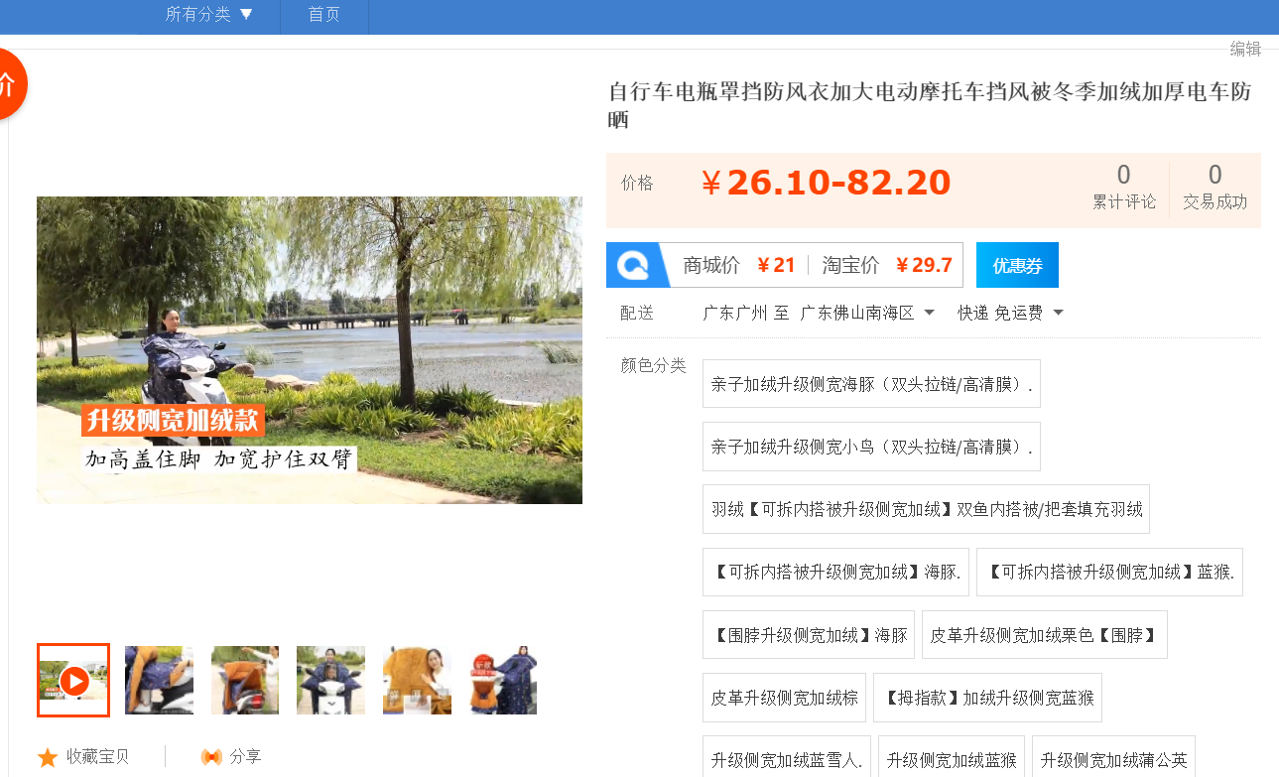Image resolution: width=1279 pixels, height=777 pixels.
Task: Click the orange round badge at left edge
Action: tap(8, 84)
